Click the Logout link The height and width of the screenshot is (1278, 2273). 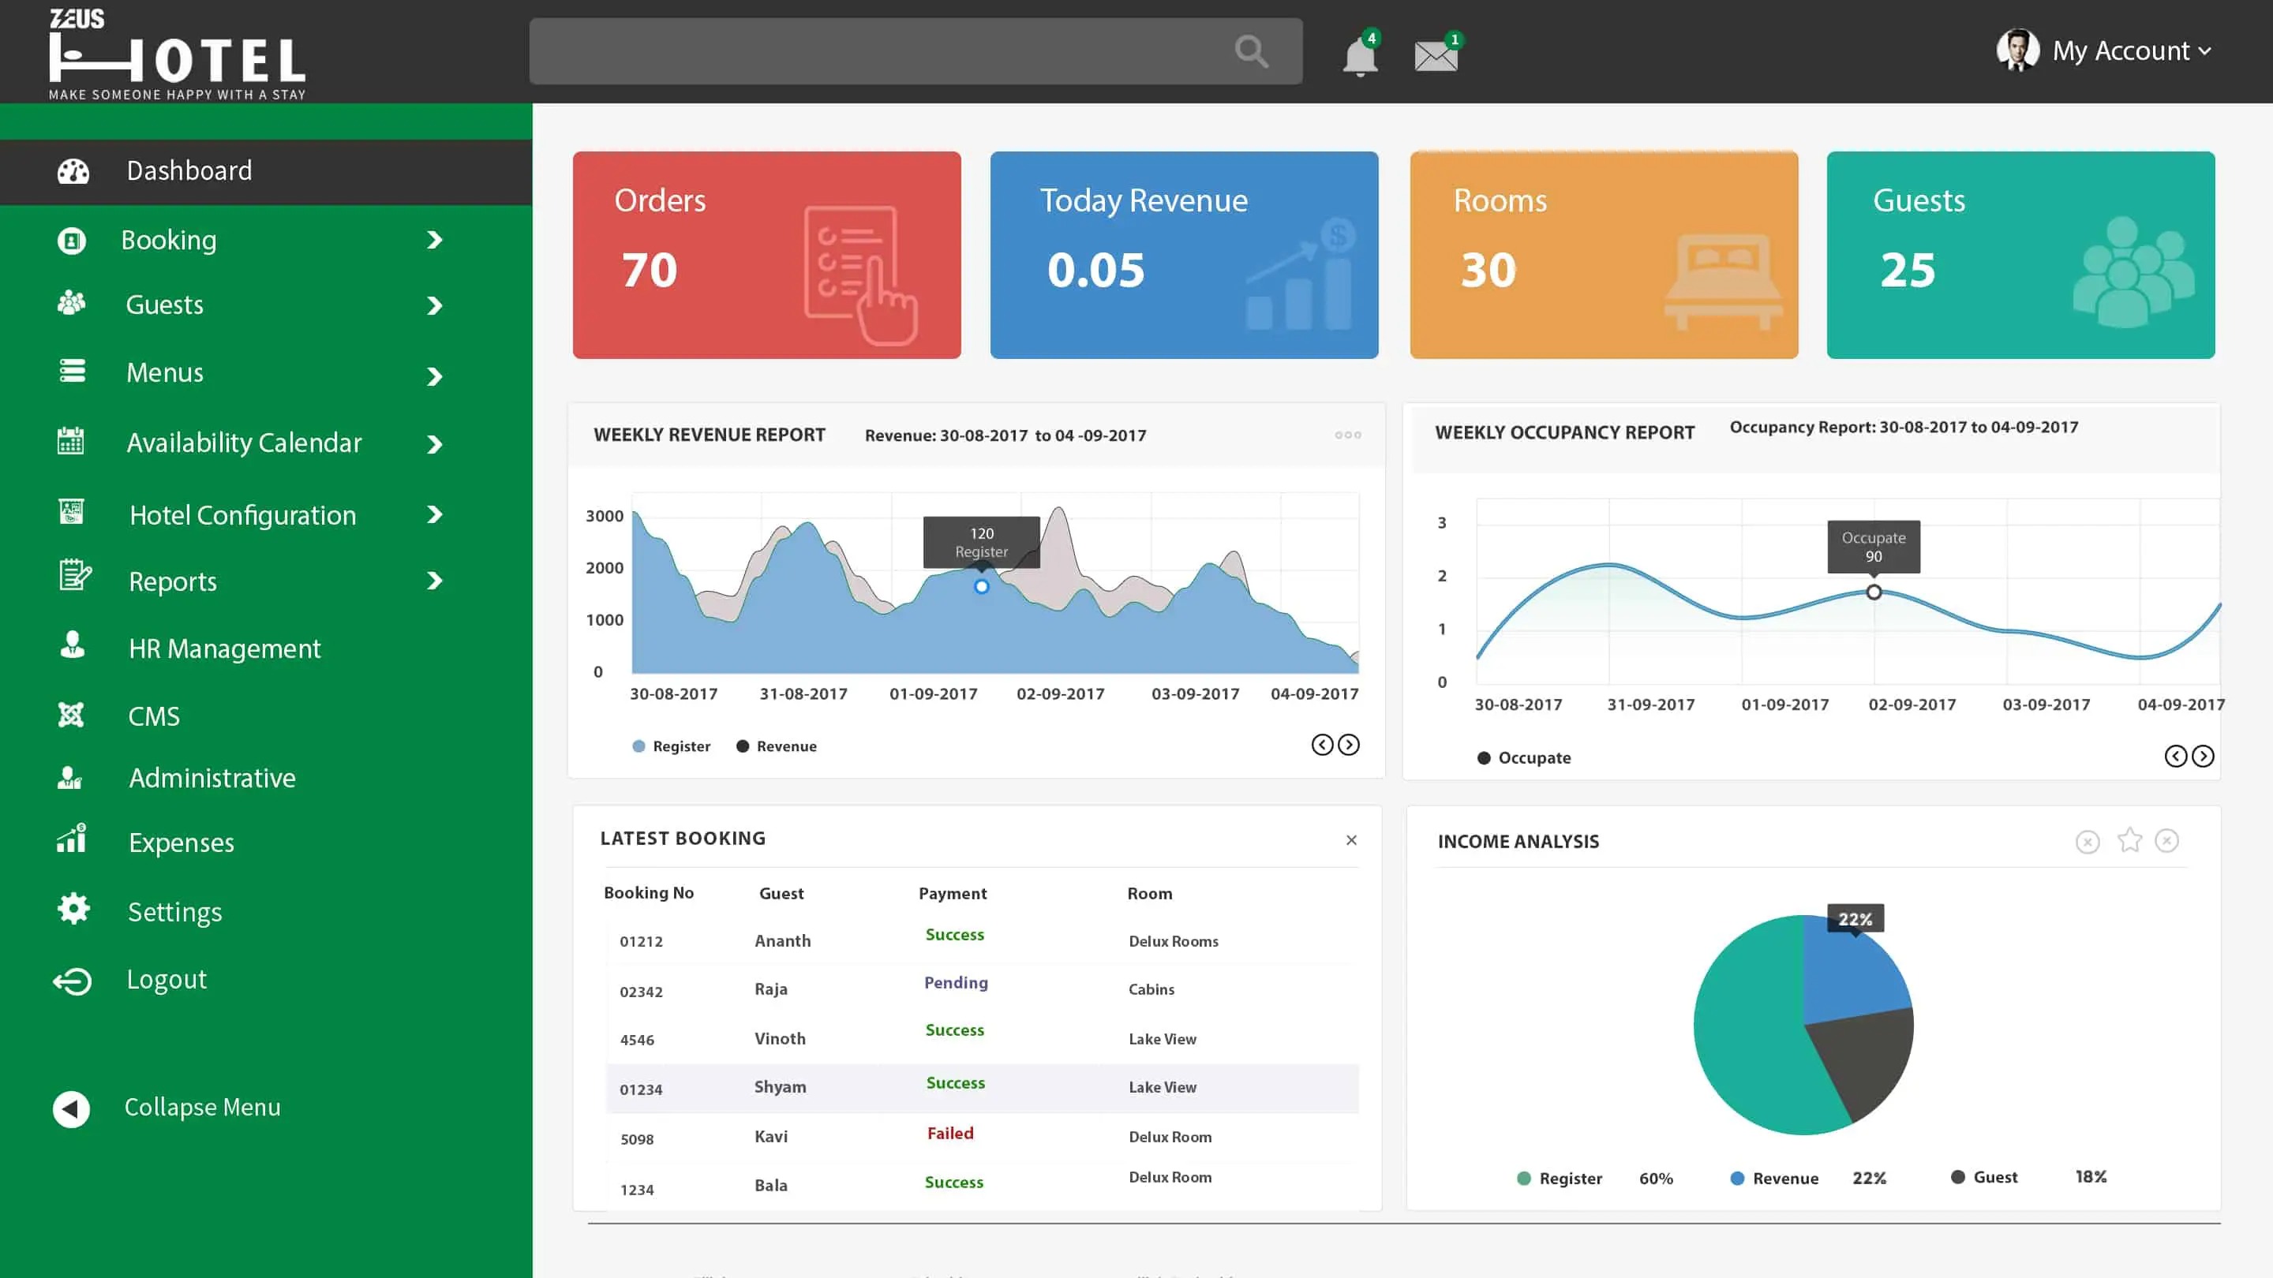(x=166, y=979)
